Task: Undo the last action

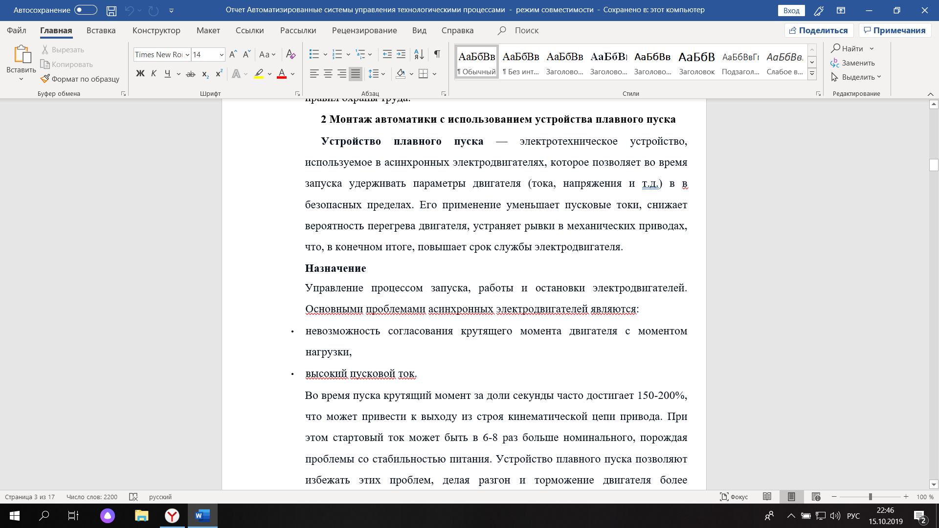Action: click(x=129, y=10)
